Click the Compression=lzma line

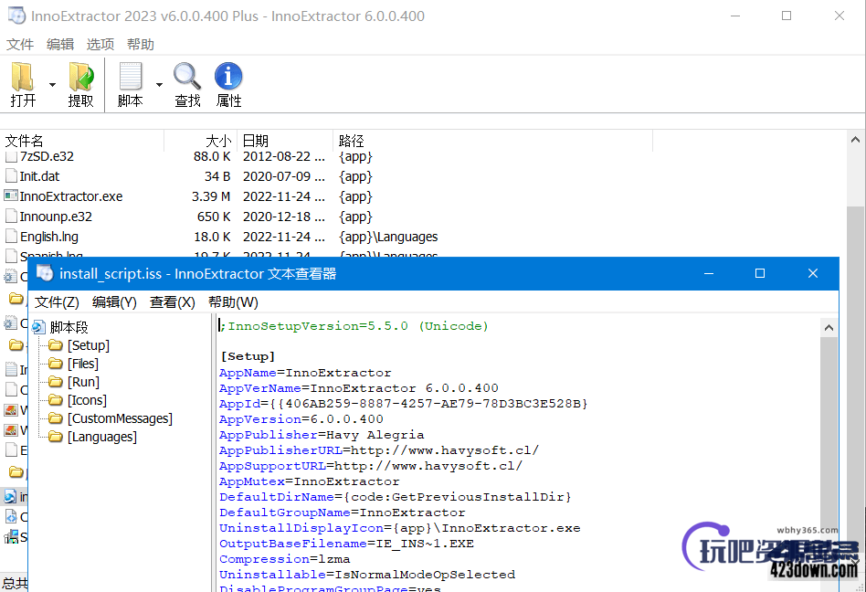pos(284,559)
